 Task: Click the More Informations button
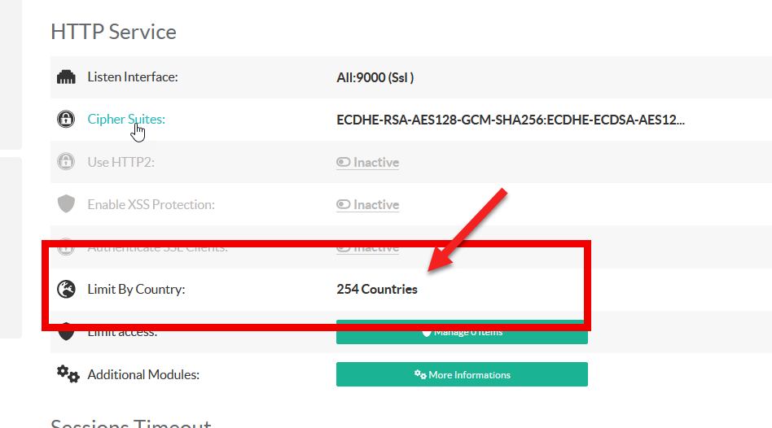[462, 374]
